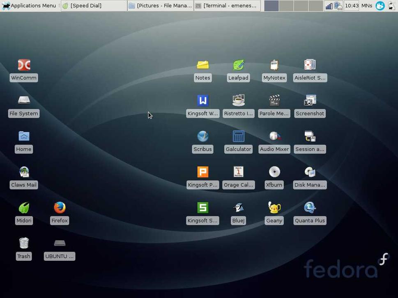Viewport: 398px width, 298px height.
Task: Launch the Xfburn disc icon
Action: pyautogui.click(x=274, y=172)
